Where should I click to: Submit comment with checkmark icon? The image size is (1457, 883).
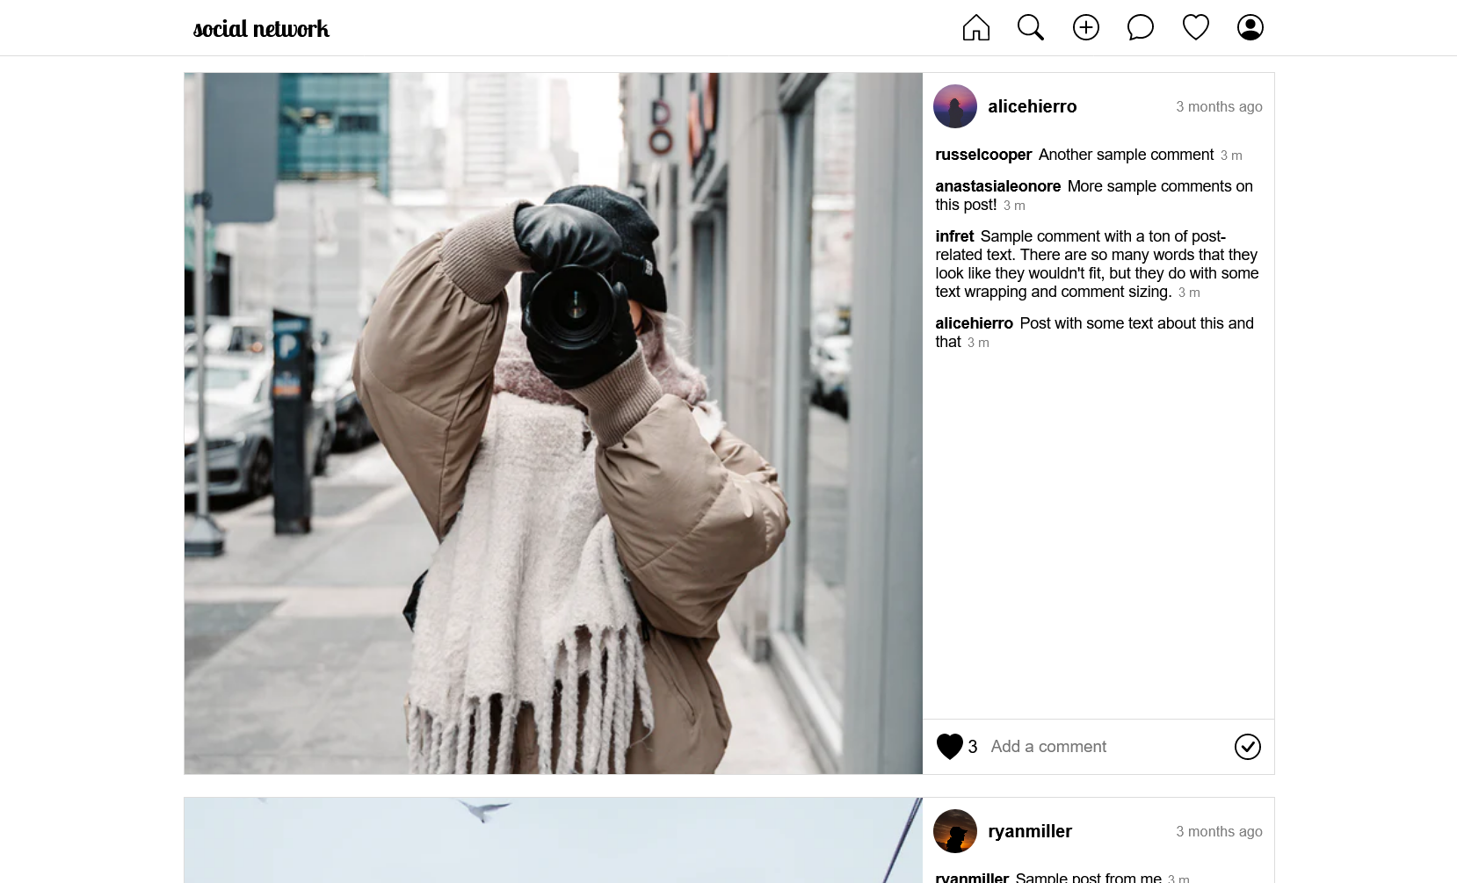1248,747
